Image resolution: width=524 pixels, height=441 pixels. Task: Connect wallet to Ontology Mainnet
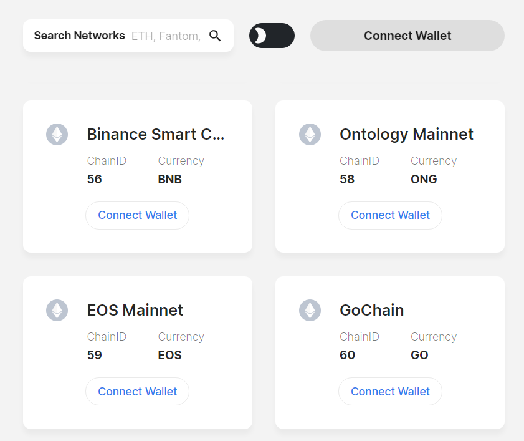pyautogui.click(x=390, y=215)
